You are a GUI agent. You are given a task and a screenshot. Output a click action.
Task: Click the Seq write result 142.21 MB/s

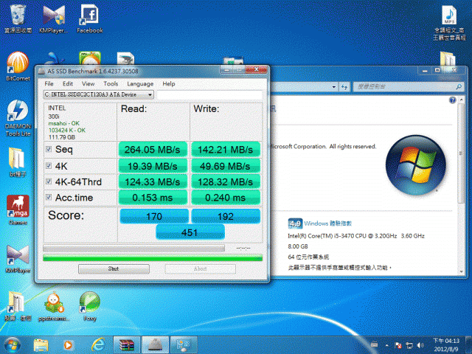(226, 149)
